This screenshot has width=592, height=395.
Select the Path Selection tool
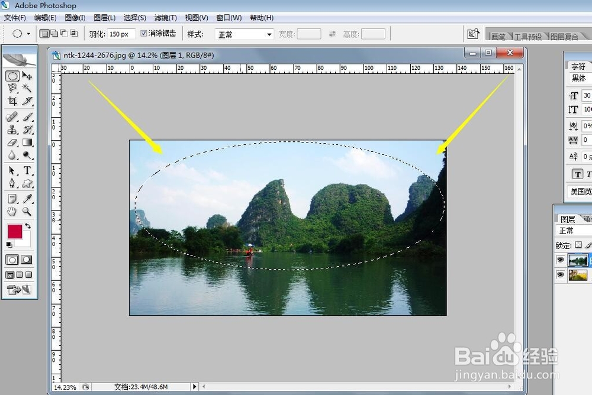[x=12, y=170]
